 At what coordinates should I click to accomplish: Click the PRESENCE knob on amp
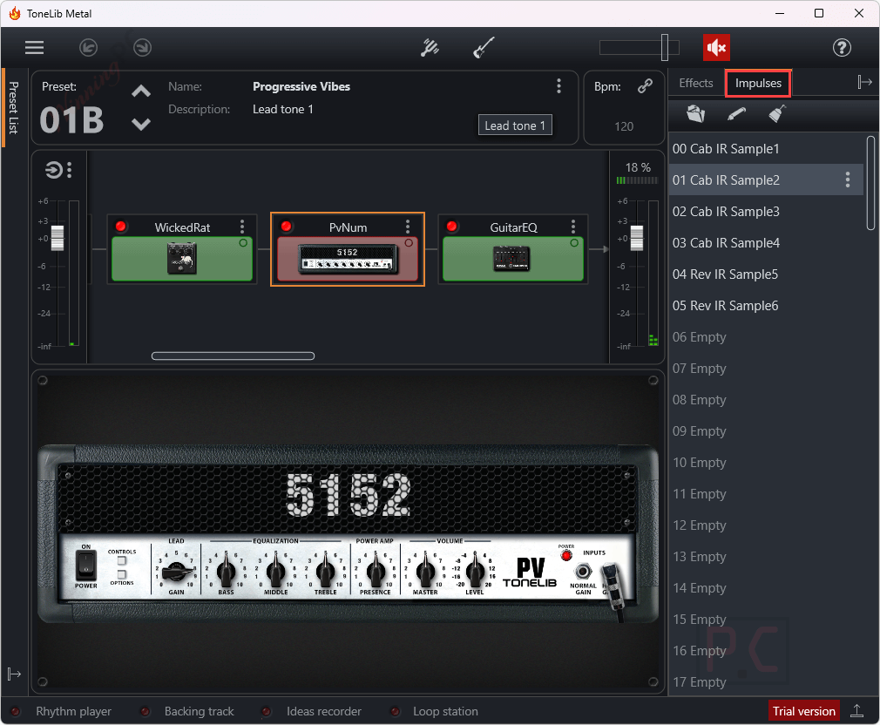(x=376, y=572)
